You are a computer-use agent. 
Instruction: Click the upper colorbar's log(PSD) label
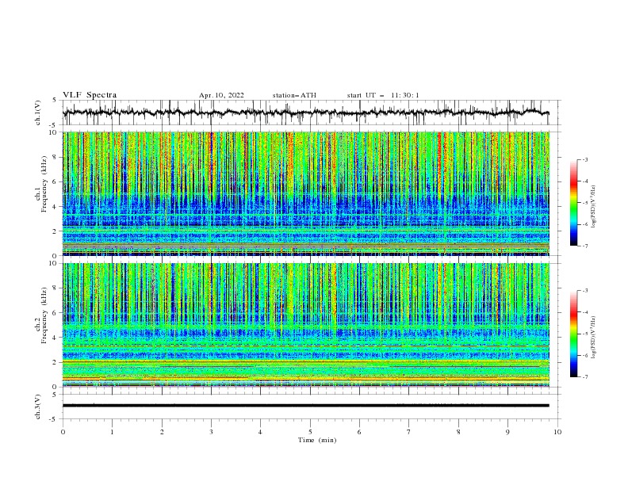(594, 207)
